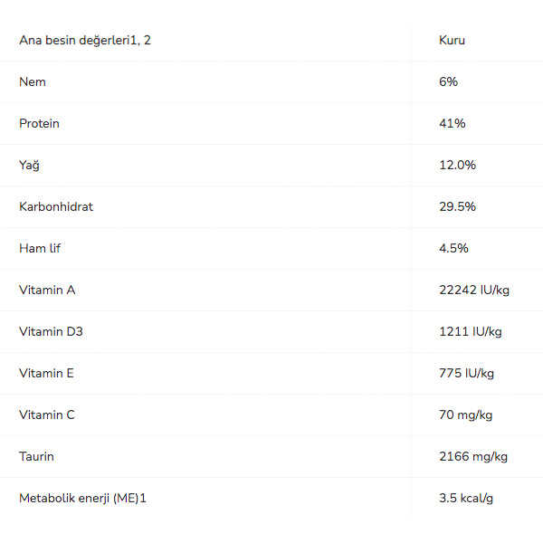Image resolution: width=543 pixels, height=543 pixels.
Task: Select the 3.5 kcal/g energy value
Action: tap(466, 498)
